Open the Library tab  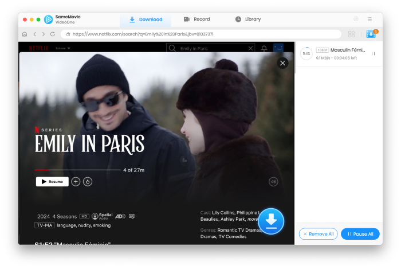click(248, 19)
